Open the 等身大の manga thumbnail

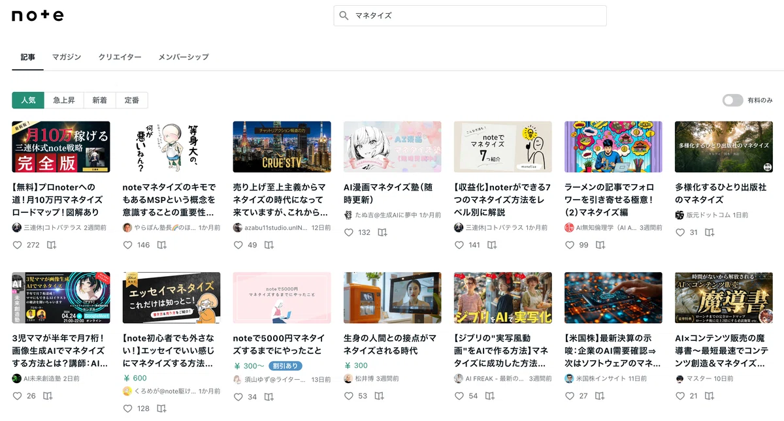[x=171, y=147]
